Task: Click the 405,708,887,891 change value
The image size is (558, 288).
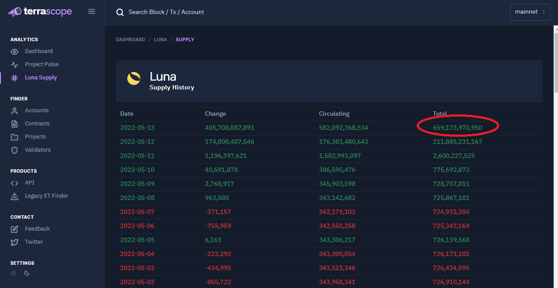Action: coord(230,128)
